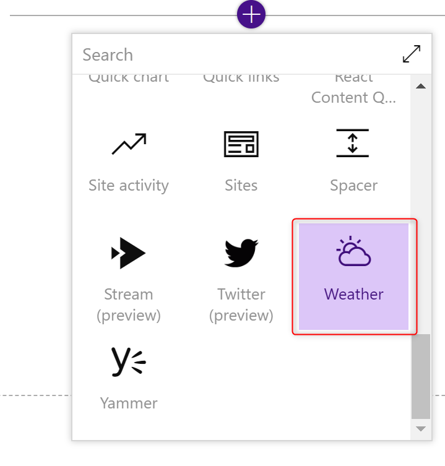Click the Stream (preview) label
Viewport: 445px width, 466px height.
pyautogui.click(x=129, y=305)
